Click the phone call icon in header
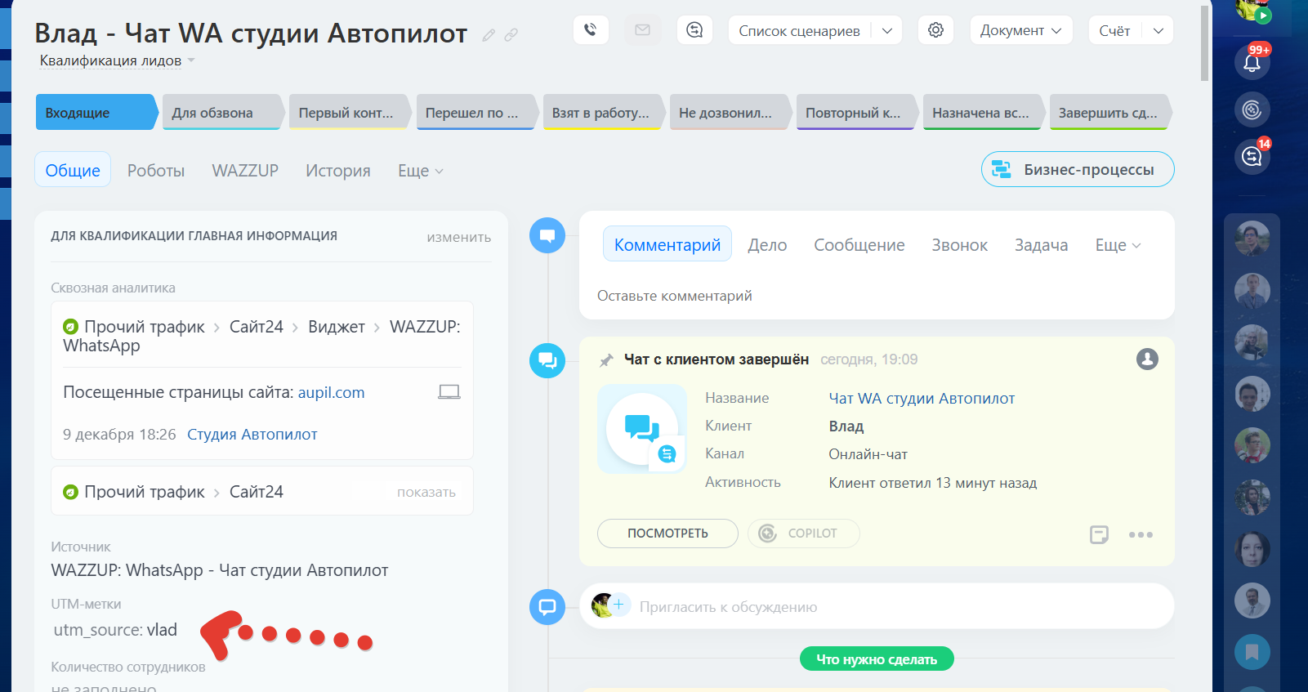Screen dimensions: 1308x692 pyautogui.click(x=590, y=30)
